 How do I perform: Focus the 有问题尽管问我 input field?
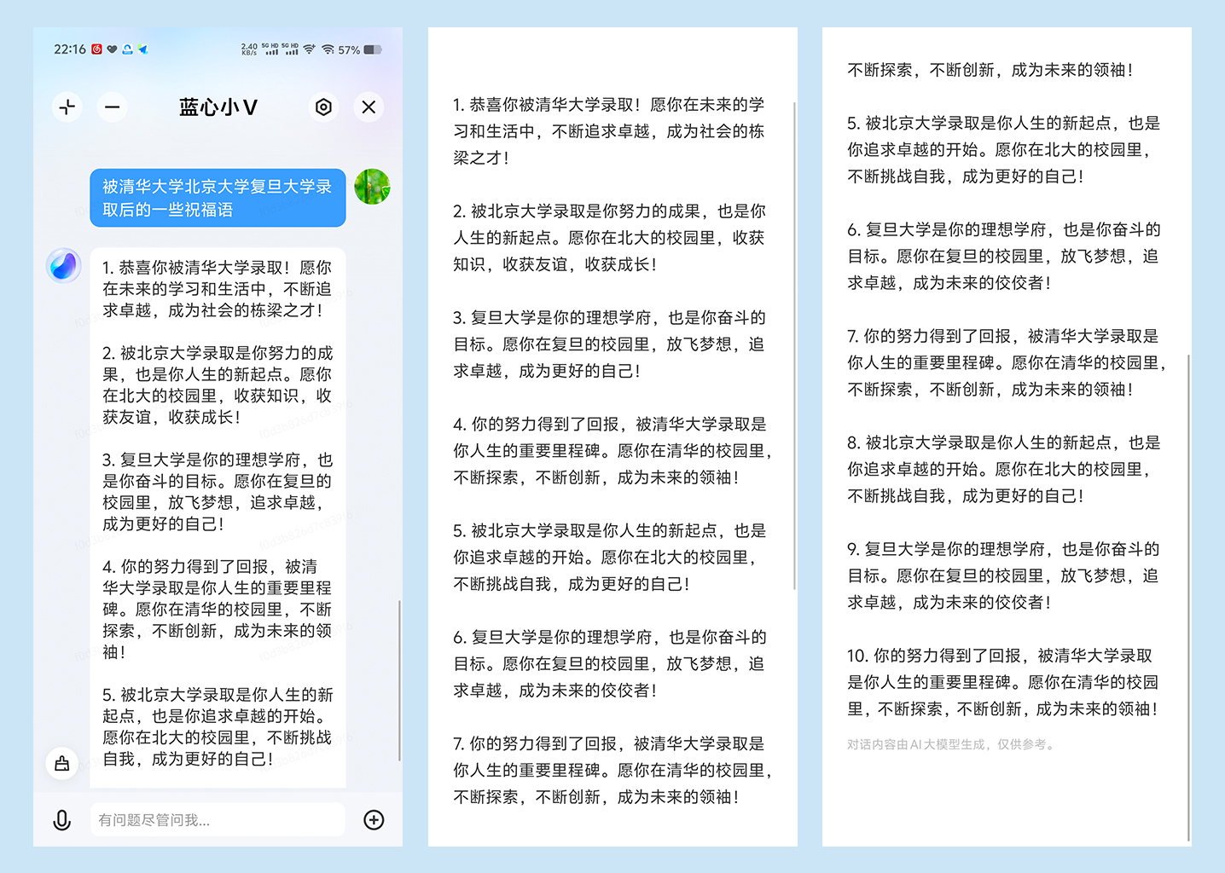point(218,819)
